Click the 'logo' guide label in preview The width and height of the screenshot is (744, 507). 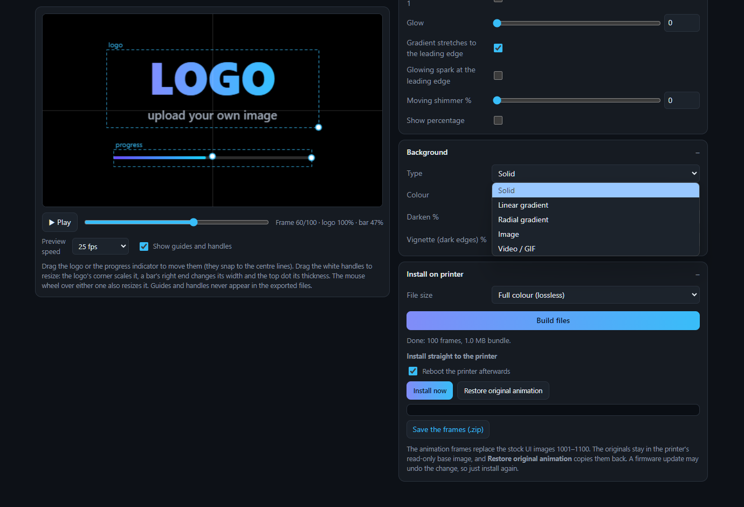click(115, 45)
